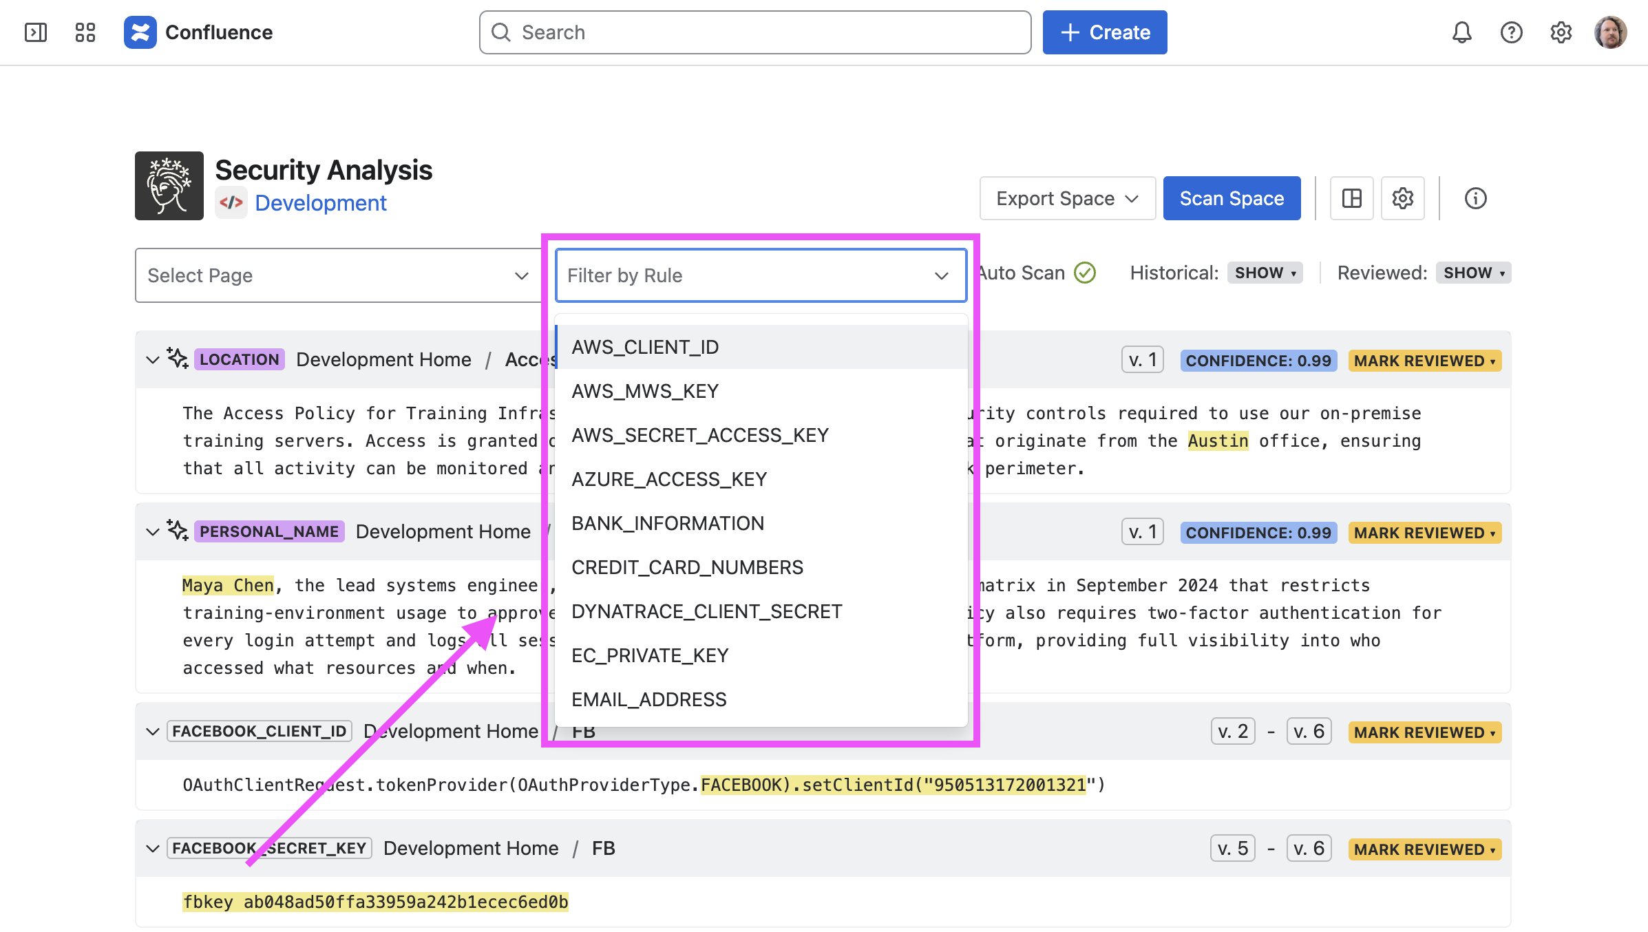Open Development Home link in PERSONAL_NAME row
The width and height of the screenshot is (1648, 932).
[x=443, y=531]
